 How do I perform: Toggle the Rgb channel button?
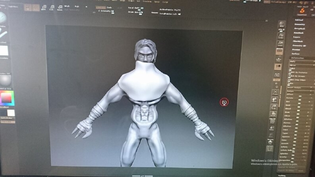pyautogui.click(x=77, y=6)
